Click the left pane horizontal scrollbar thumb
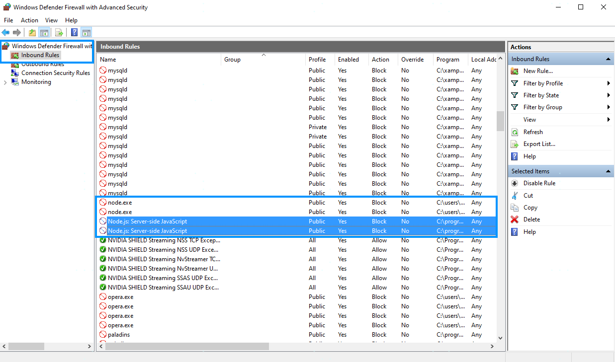Image resolution: width=615 pixels, height=362 pixels. pos(26,346)
